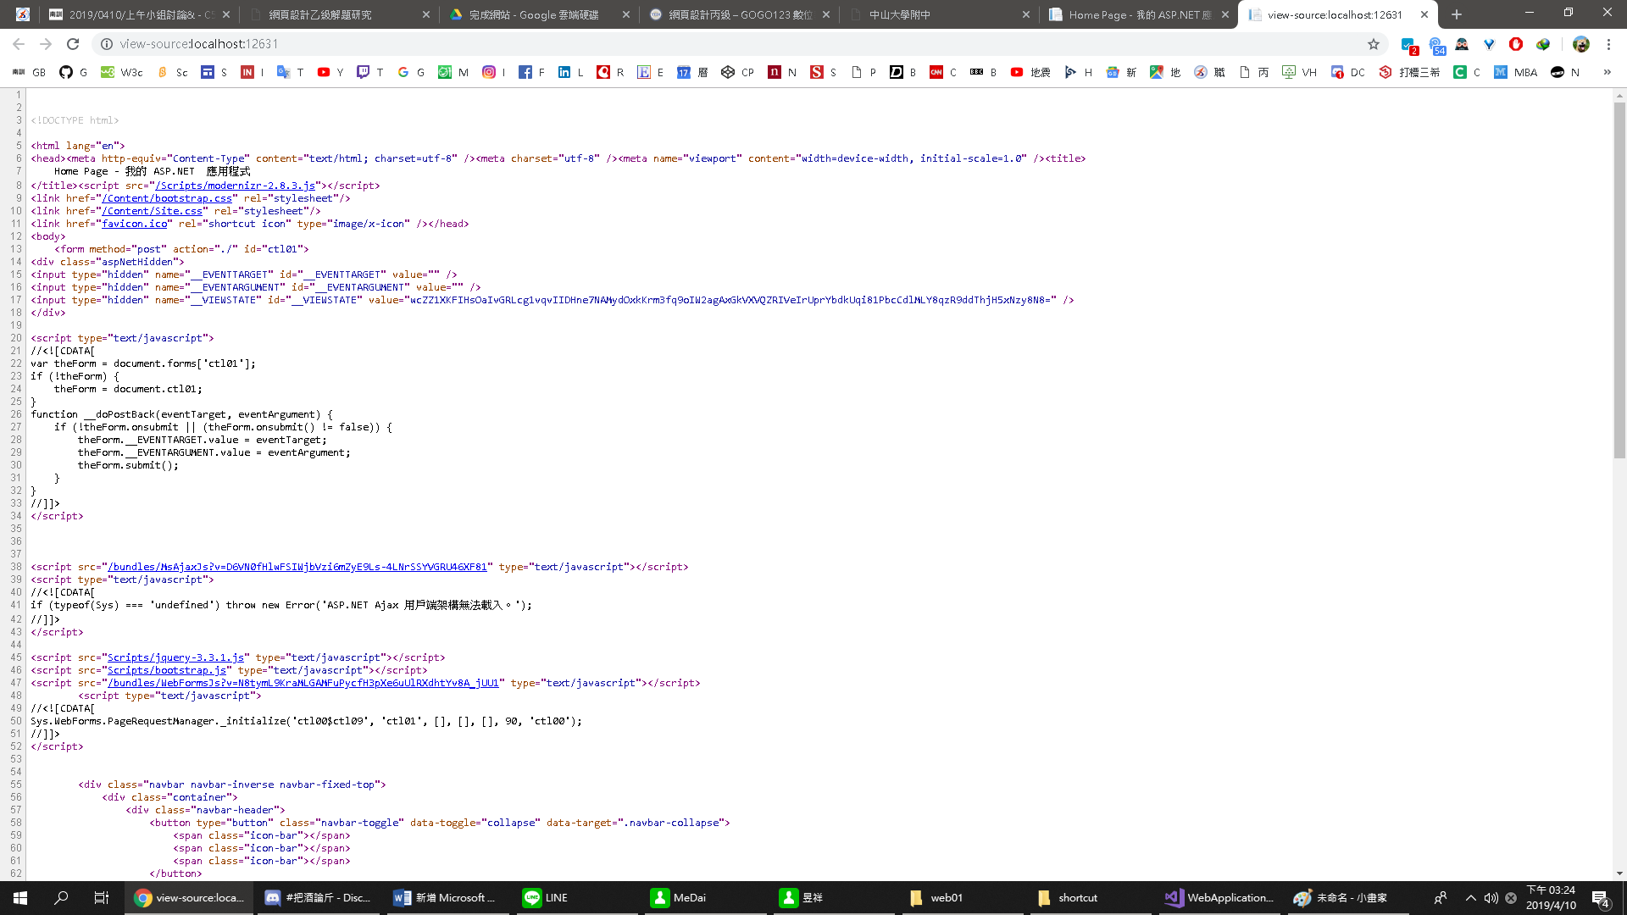Open the notification center icon
Image resolution: width=1627 pixels, height=915 pixels.
[x=1601, y=898]
